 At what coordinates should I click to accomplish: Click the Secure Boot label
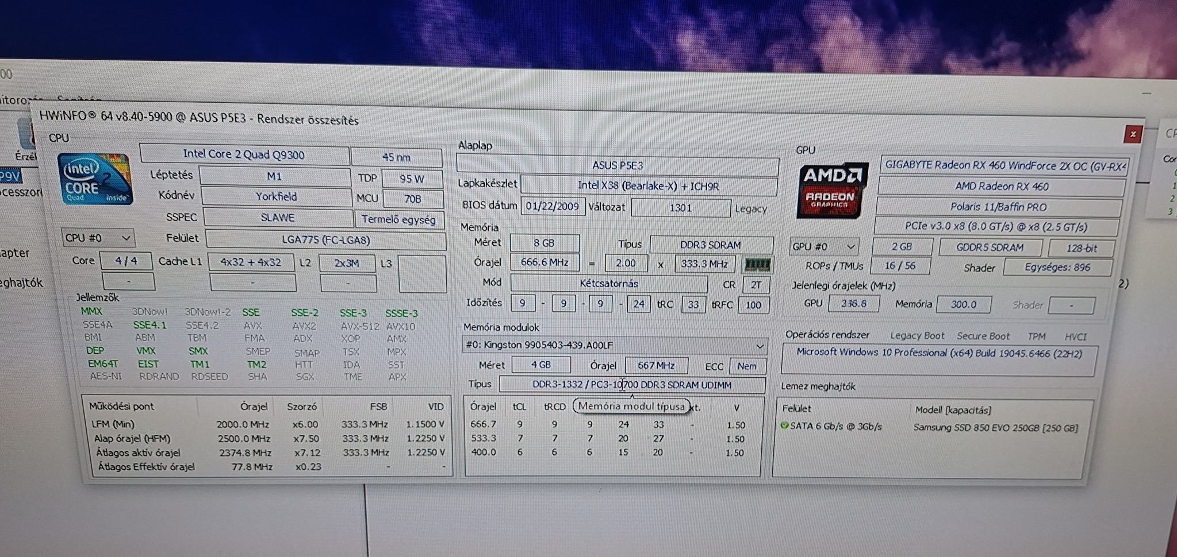983,336
